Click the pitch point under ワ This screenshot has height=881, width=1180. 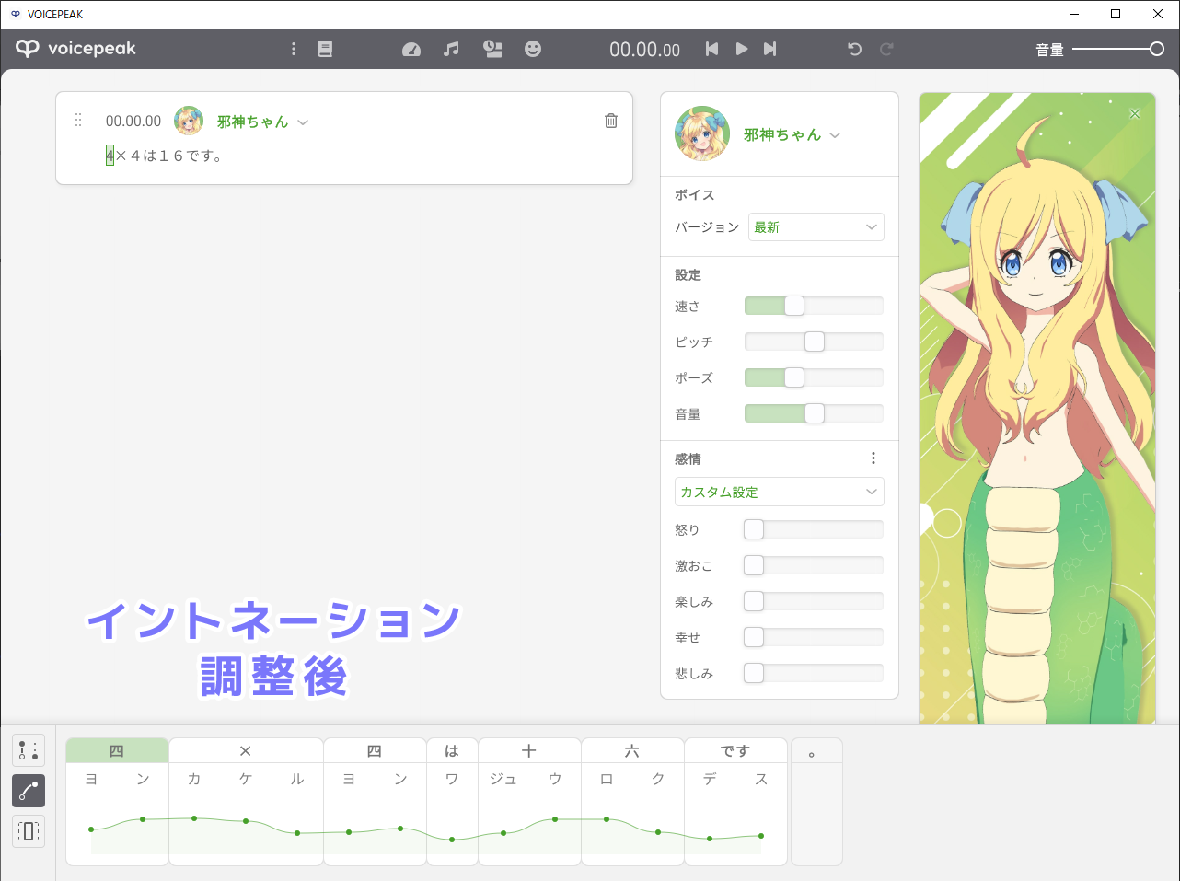452,840
